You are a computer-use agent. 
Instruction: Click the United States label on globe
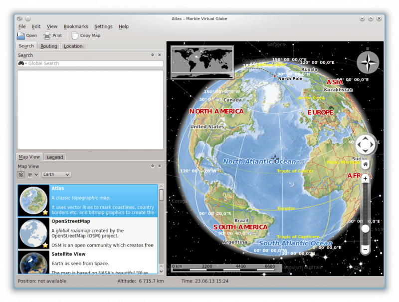pyautogui.click(x=207, y=127)
